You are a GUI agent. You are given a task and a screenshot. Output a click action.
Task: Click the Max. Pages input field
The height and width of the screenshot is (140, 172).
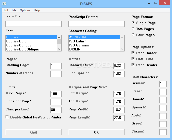(56, 94)
